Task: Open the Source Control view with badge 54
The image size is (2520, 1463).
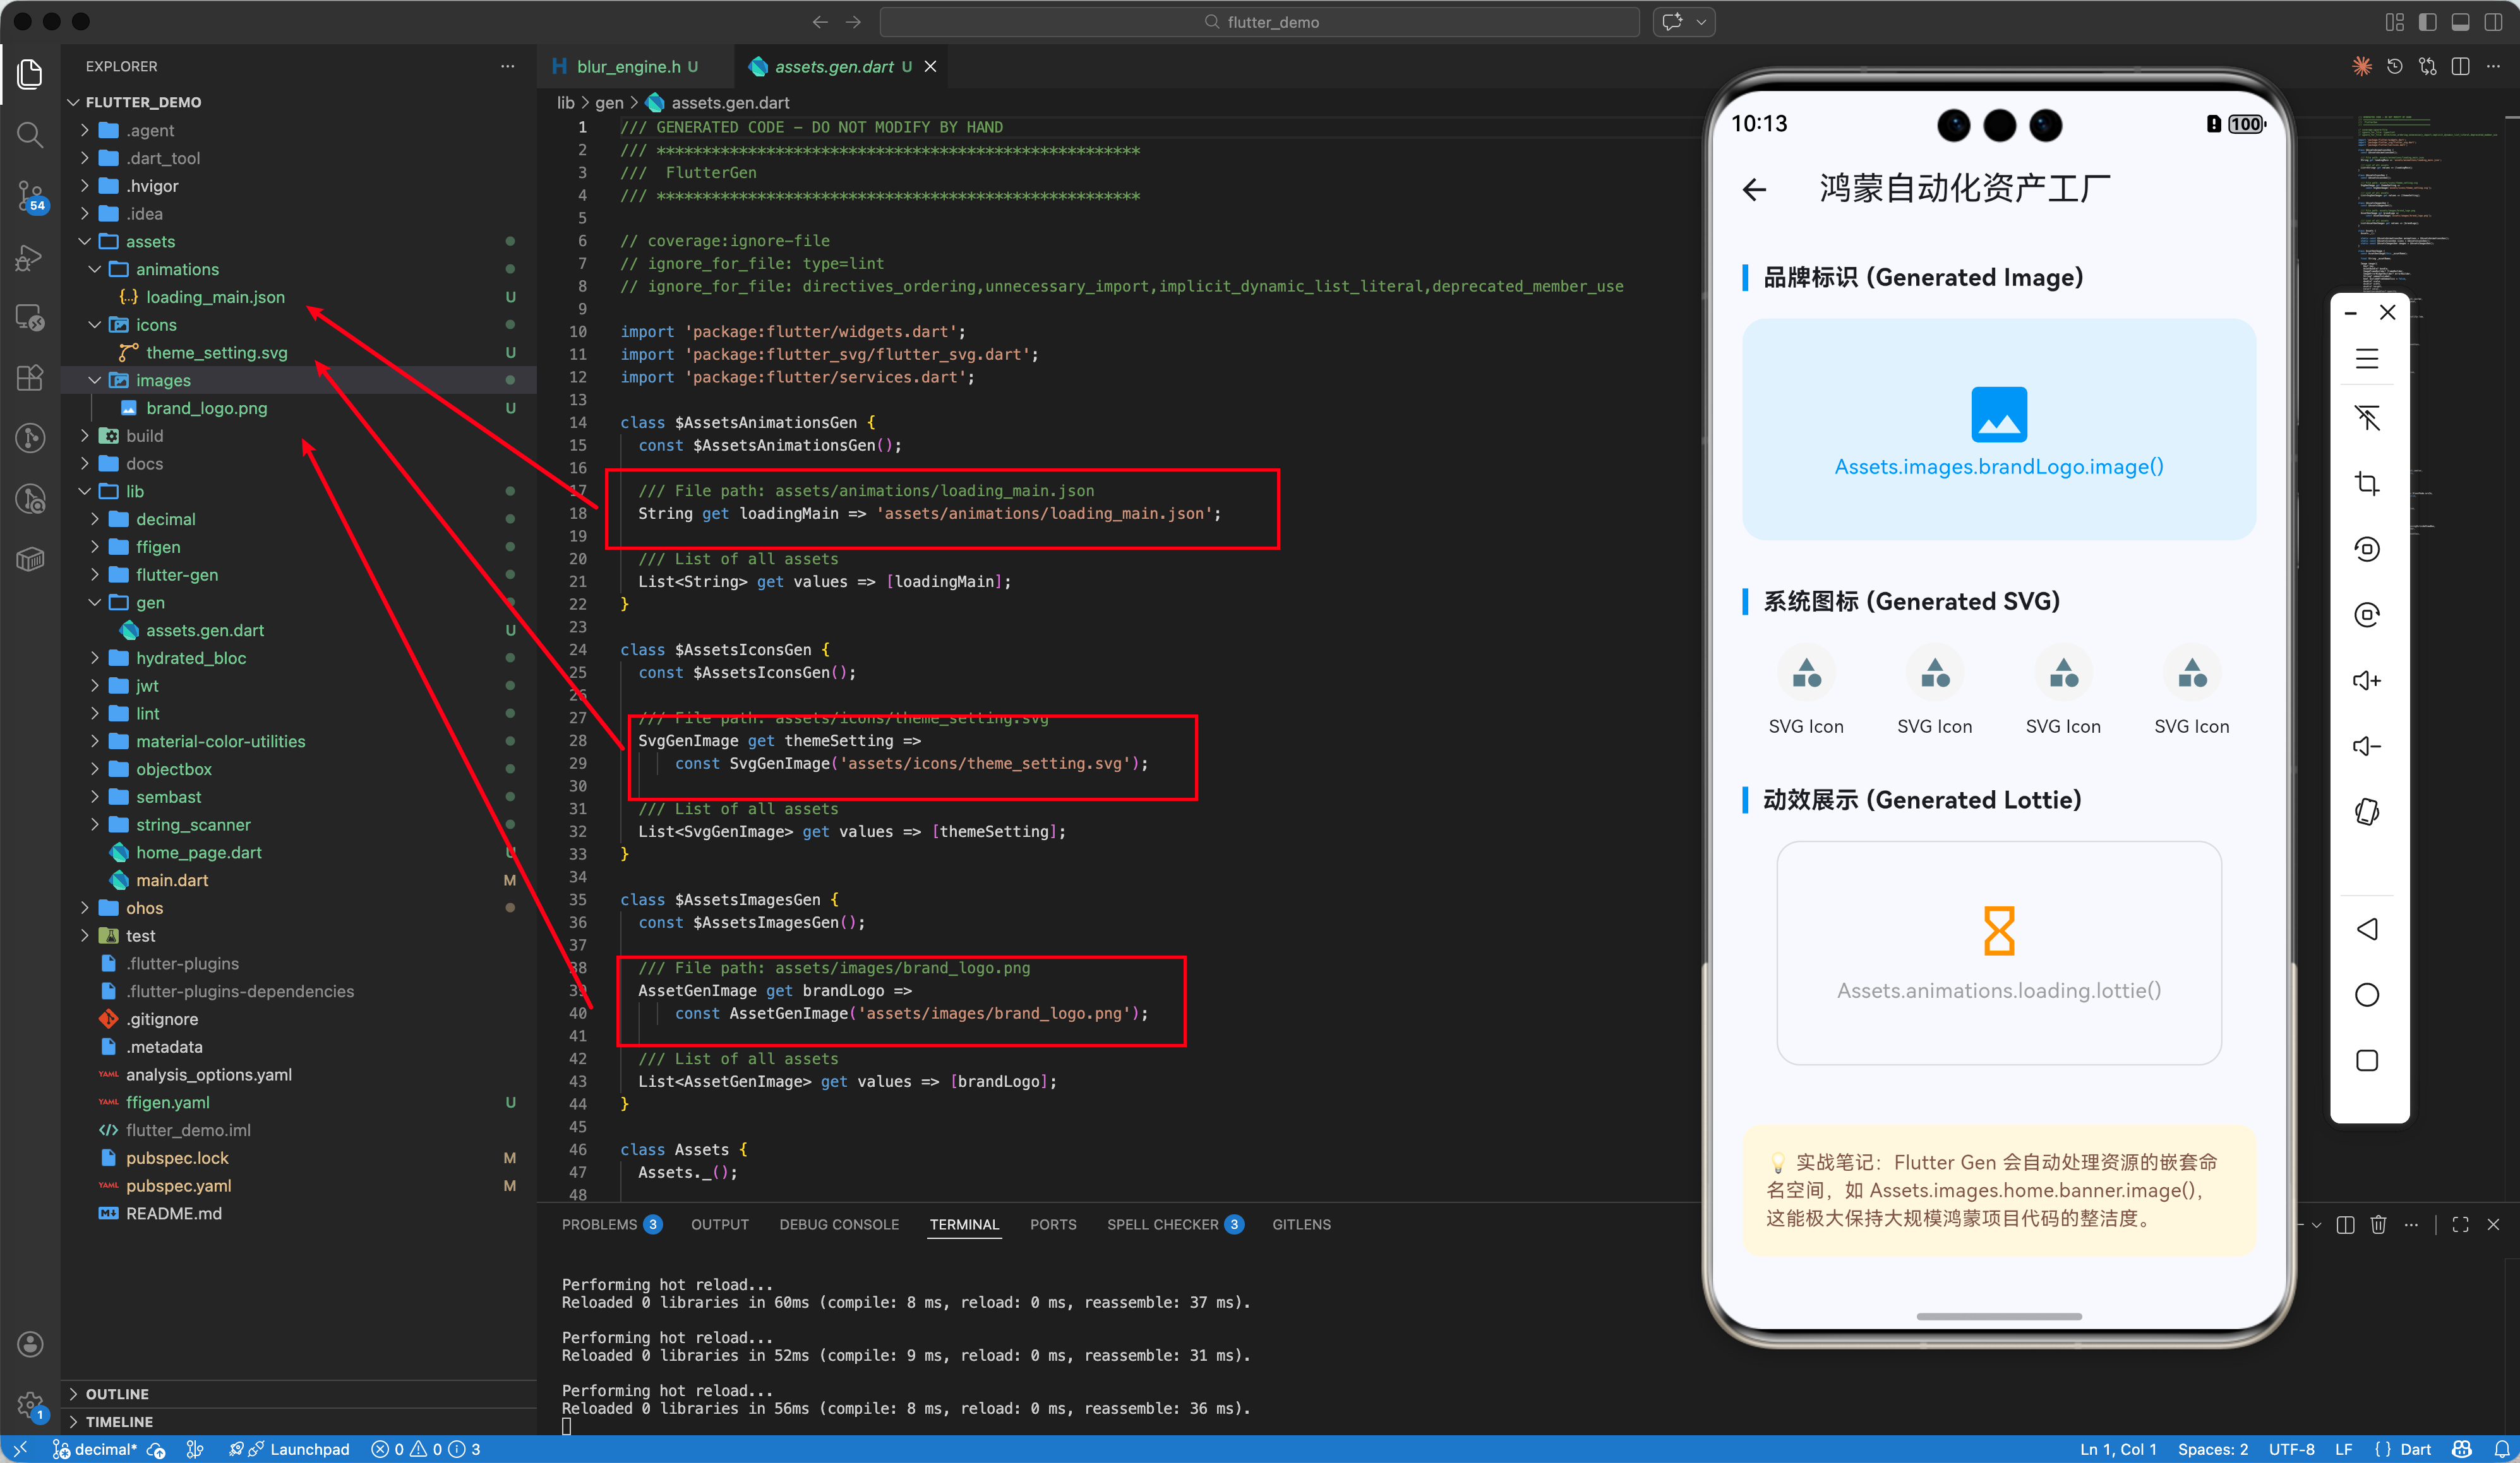Action: tap(30, 195)
